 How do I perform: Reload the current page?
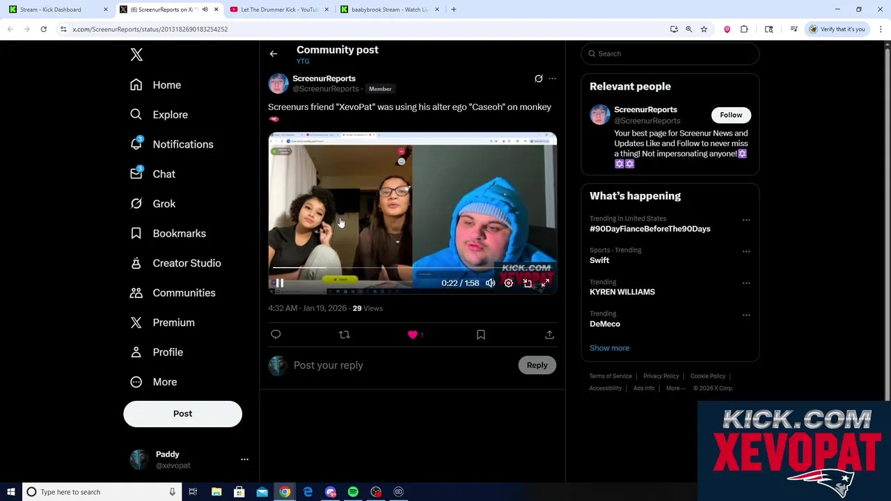pos(43,29)
